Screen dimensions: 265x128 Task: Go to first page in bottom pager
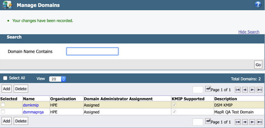coord(237,122)
